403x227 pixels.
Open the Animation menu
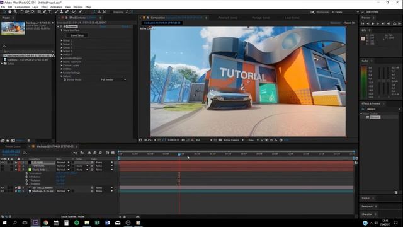click(56, 7)
